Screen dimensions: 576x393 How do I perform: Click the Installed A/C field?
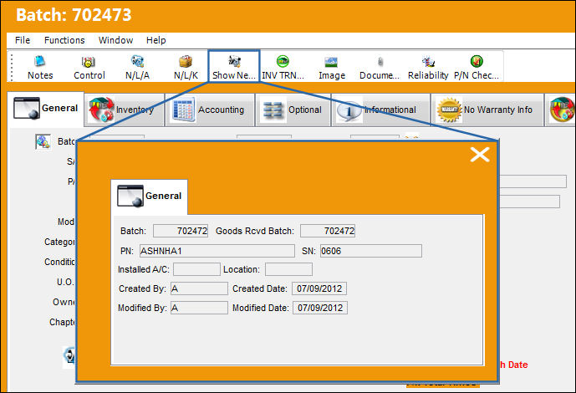(197, 269)
